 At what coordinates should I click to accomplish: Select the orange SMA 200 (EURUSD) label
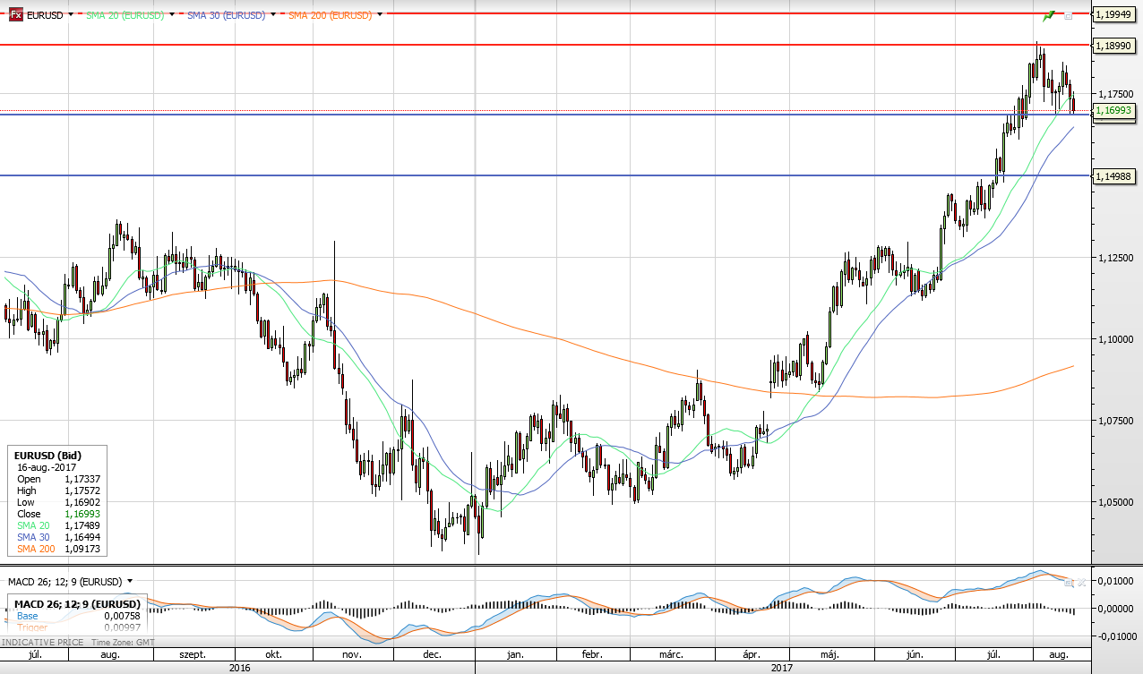(330, 15)
